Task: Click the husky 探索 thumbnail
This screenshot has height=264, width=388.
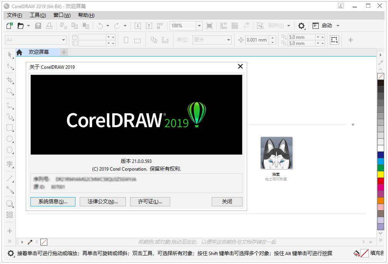Action: [276, 153]
